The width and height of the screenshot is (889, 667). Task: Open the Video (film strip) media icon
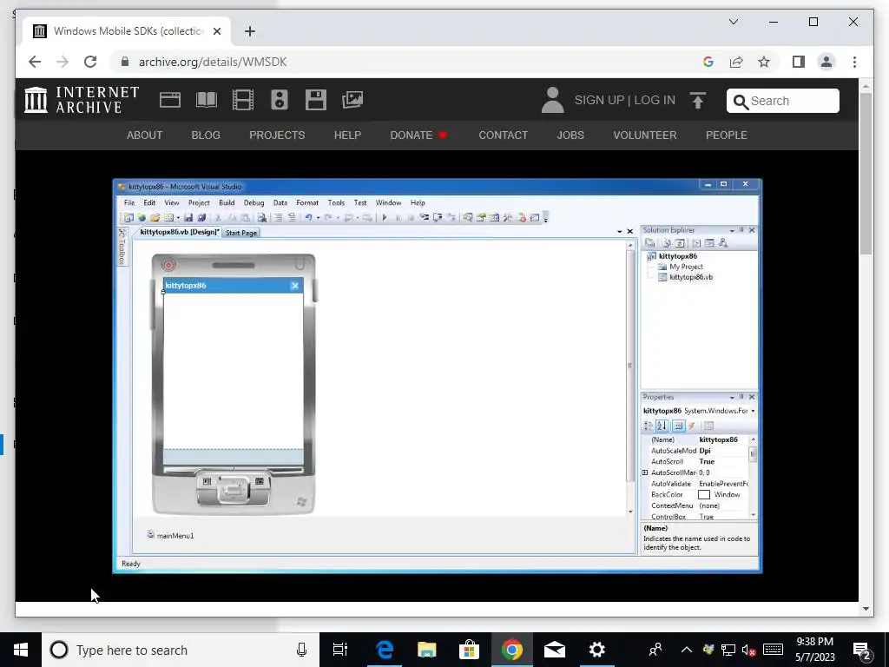click(243, 100)
